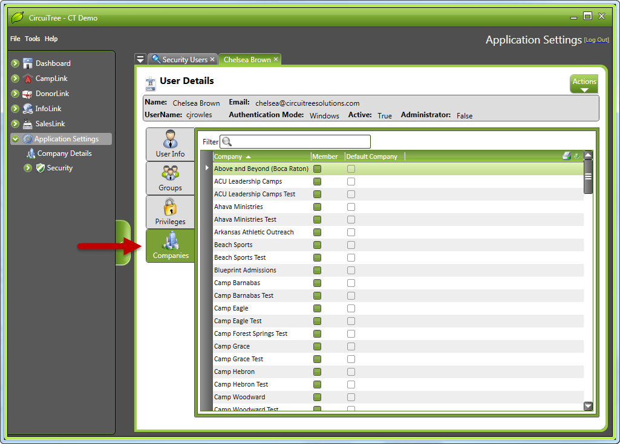Click the print icon in grid header
Image resolution: width=620 pixels, height=444 pixels.
pyautogui.click(x=566, y=156)
